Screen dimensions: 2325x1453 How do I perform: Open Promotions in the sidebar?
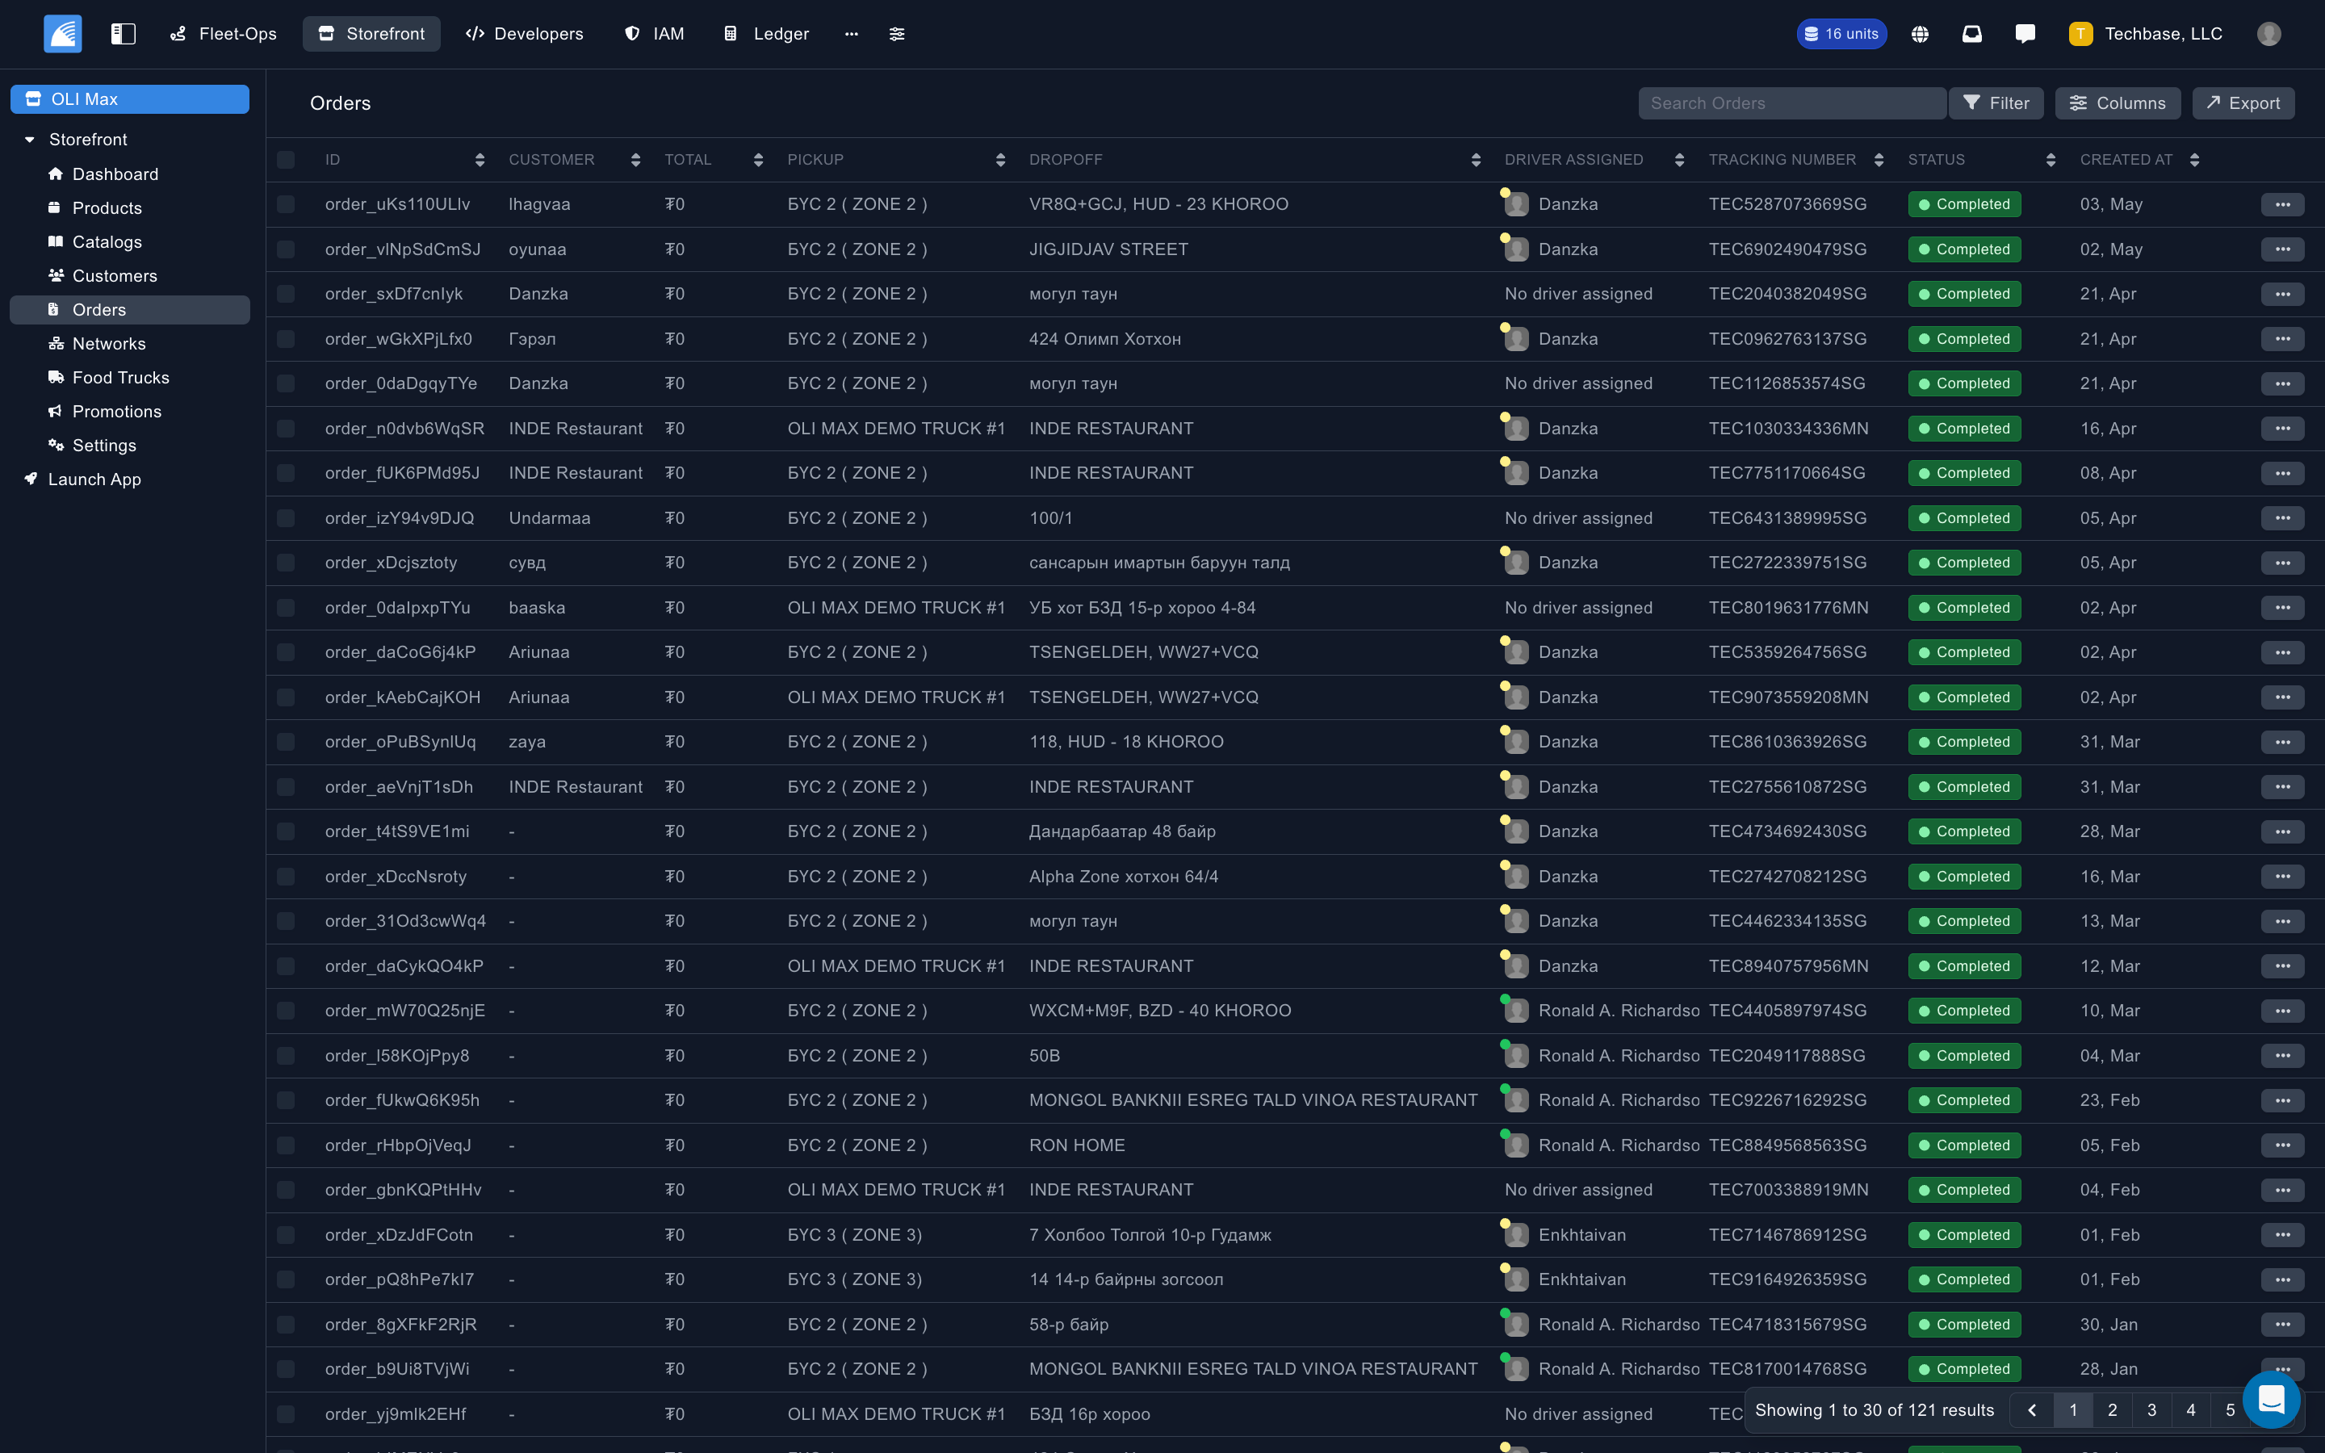click(116, 412)
